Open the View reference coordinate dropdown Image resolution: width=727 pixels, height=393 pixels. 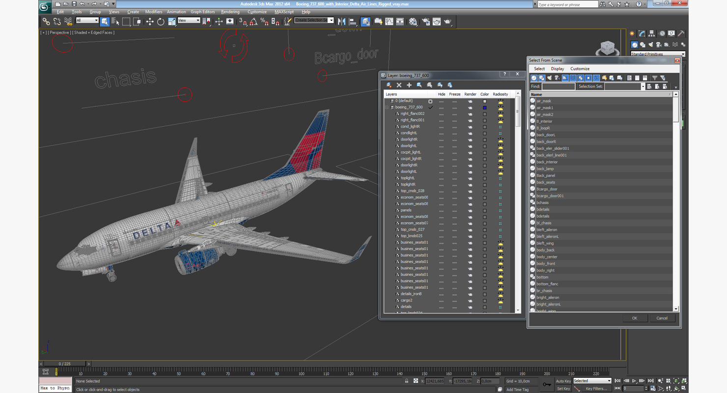point(189,21)
